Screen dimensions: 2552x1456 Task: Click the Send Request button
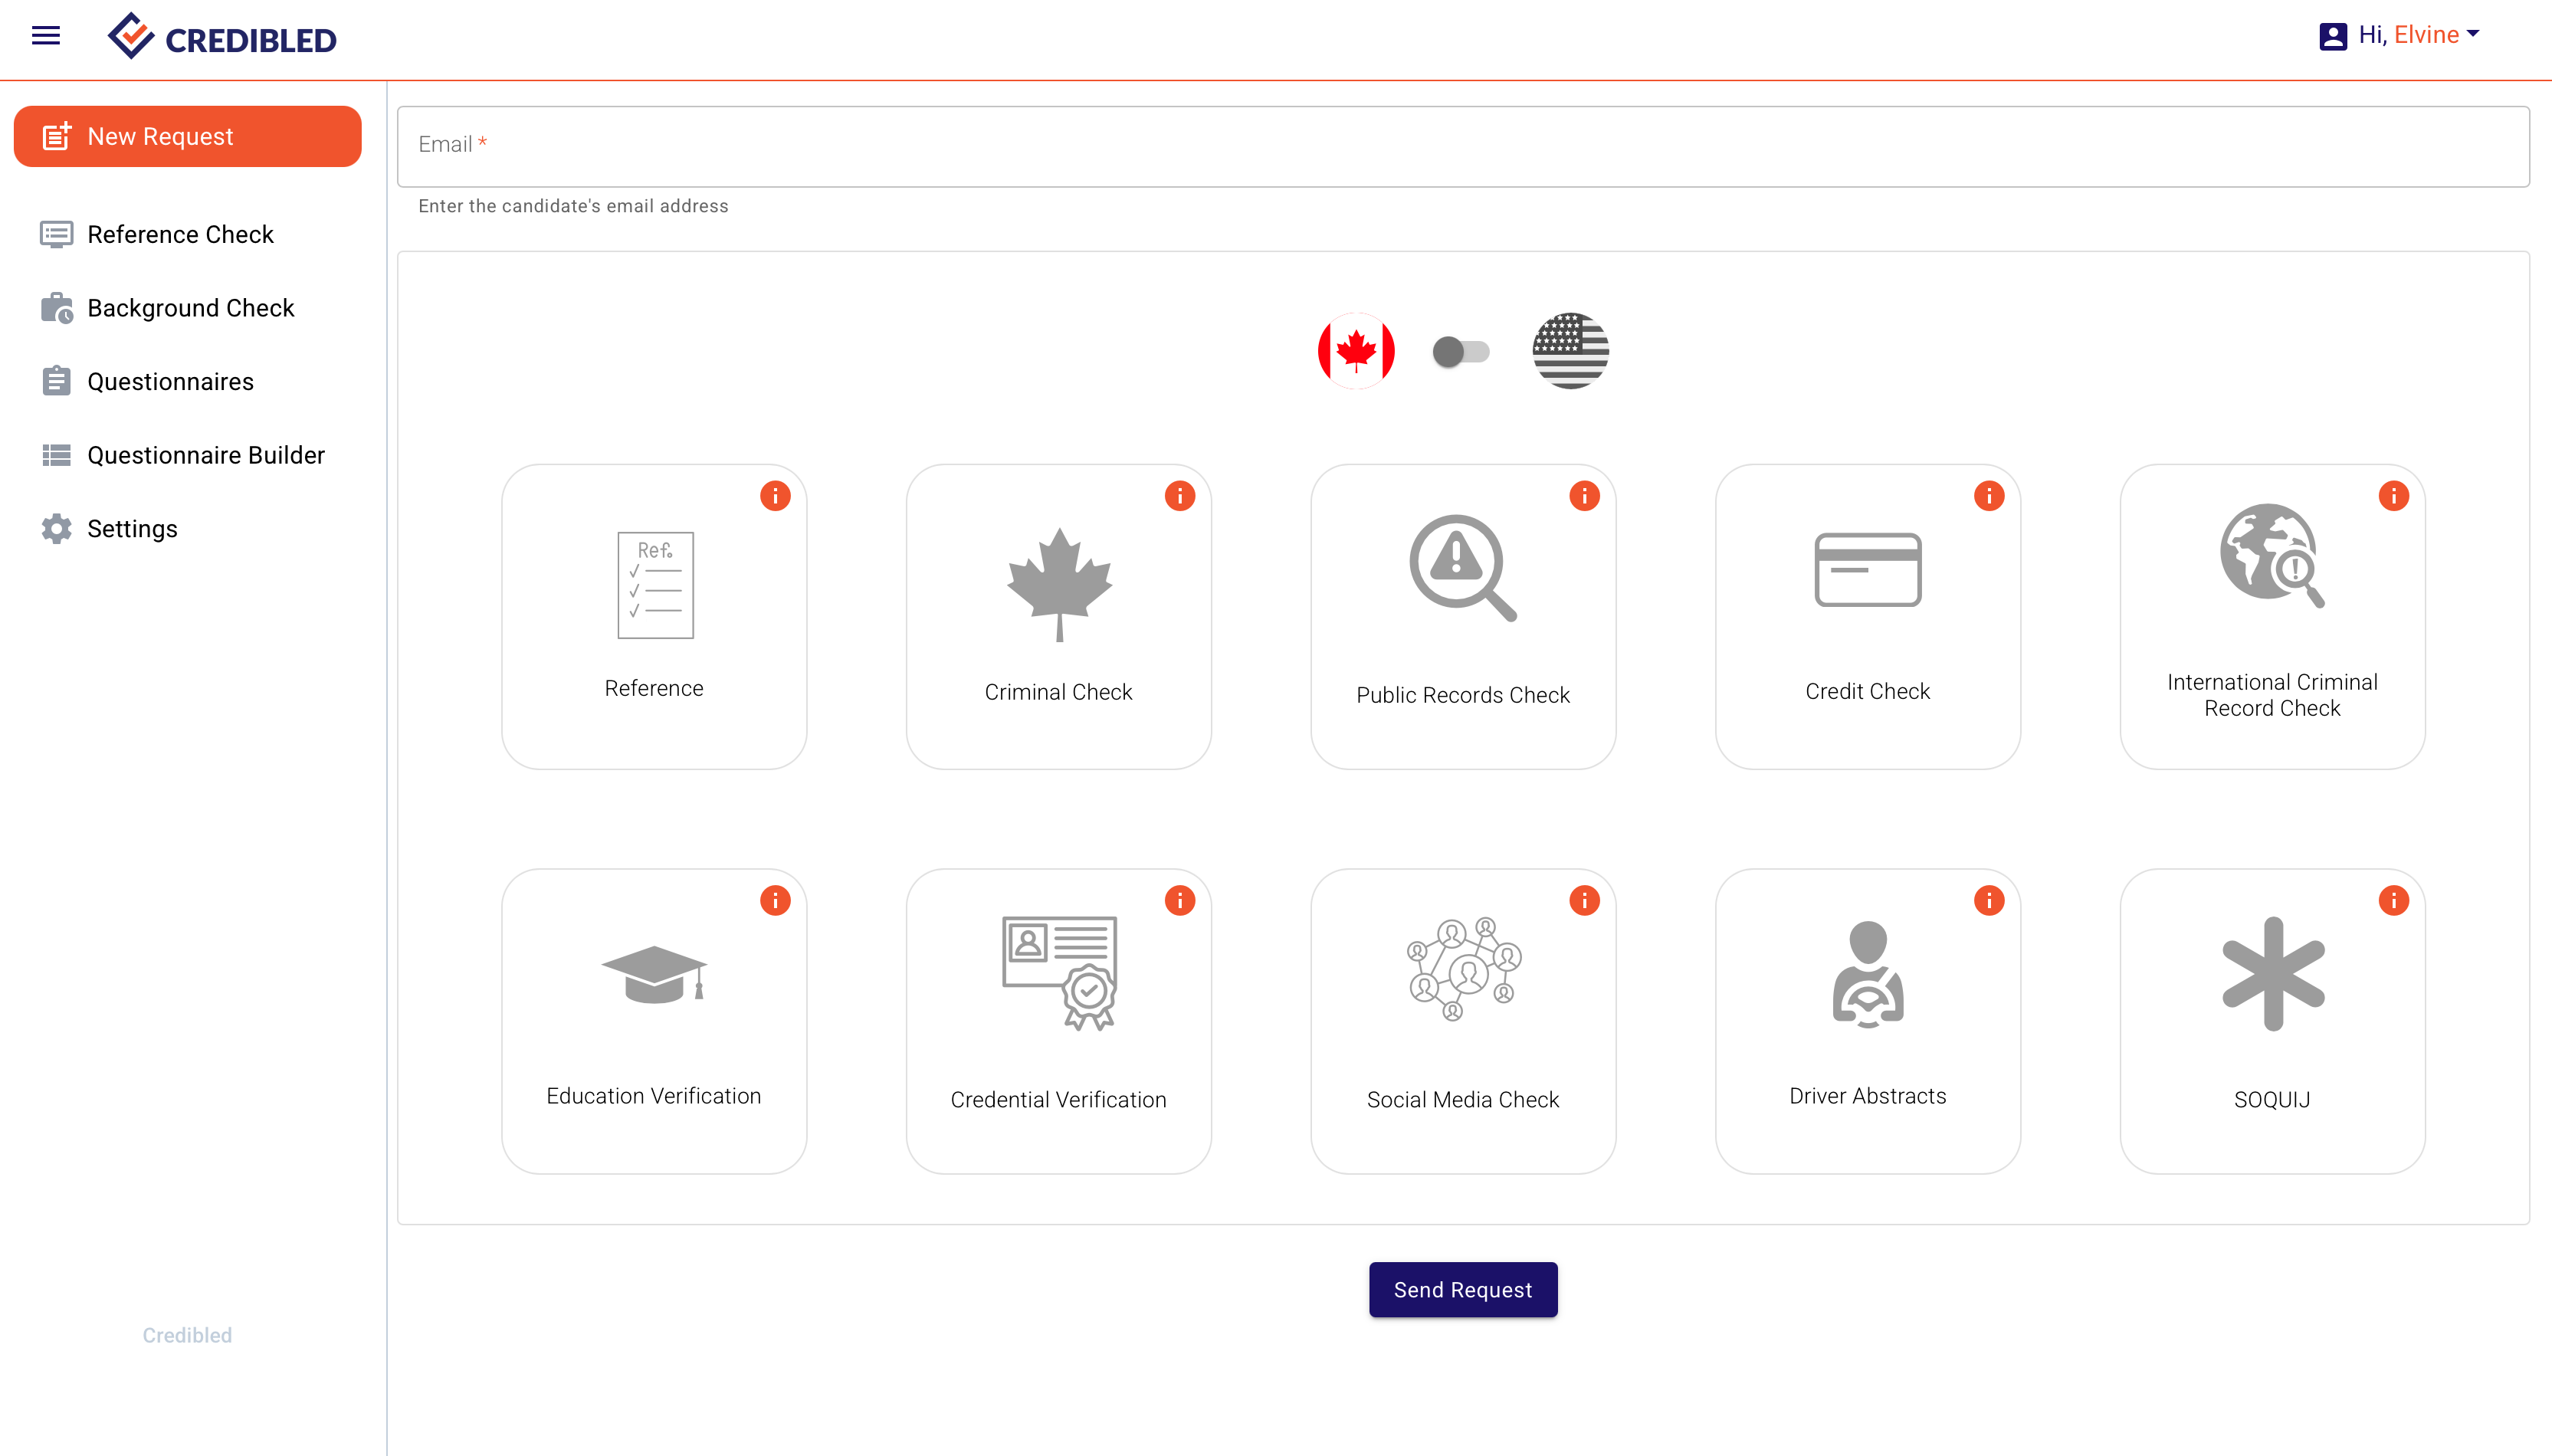[1462, 1289]
